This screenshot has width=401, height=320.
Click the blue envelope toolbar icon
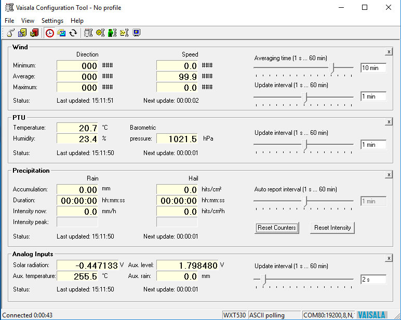coord(61,33)
